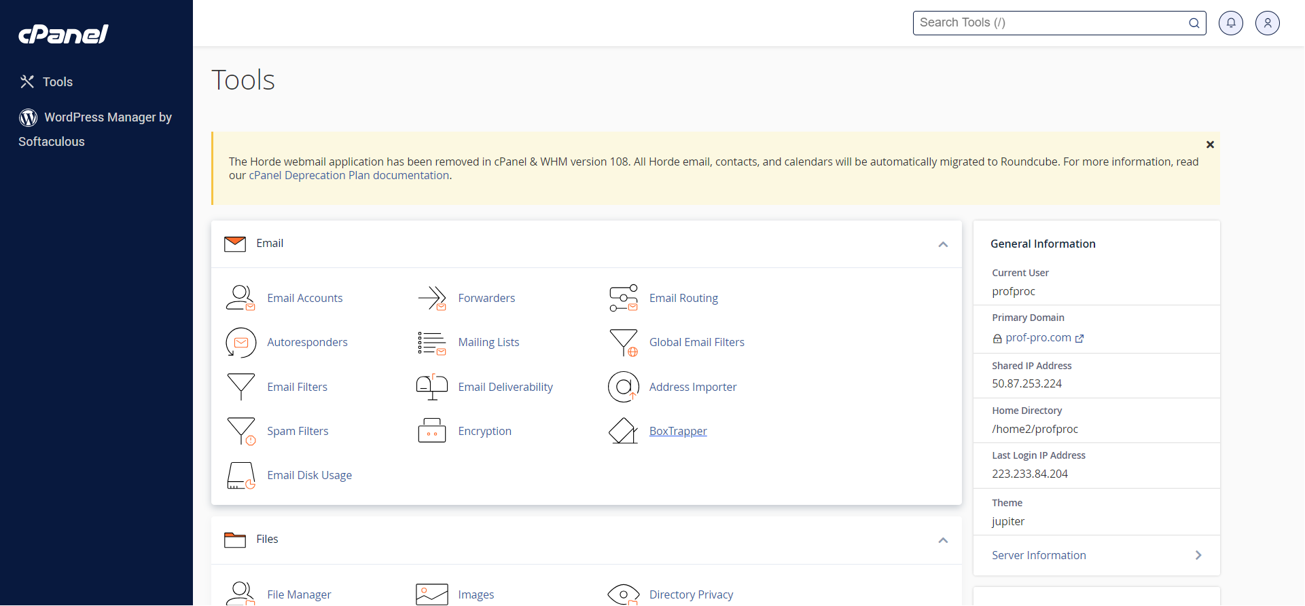Open the user account menu icon
The width and height of the screenshot is (1305, 606).
[1267, 23]
